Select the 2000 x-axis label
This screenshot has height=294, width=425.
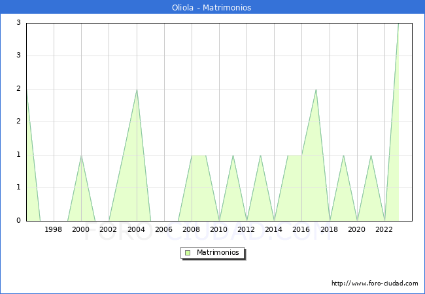point(81,229)
